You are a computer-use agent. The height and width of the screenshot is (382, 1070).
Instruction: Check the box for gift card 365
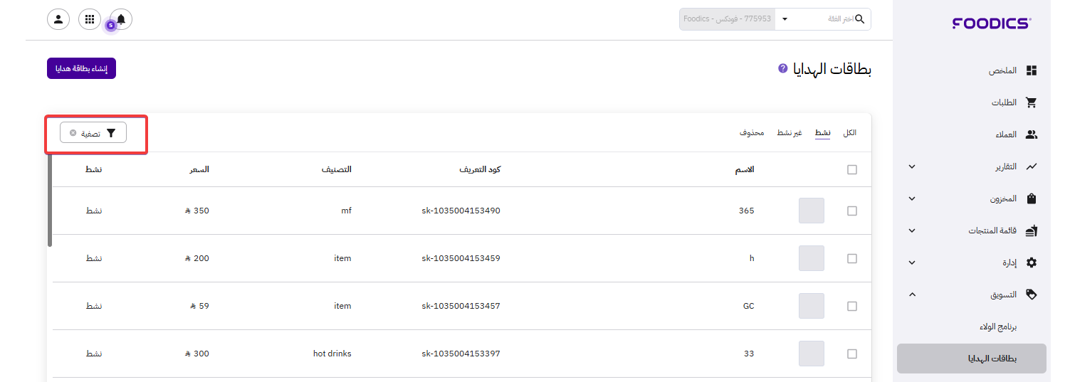tap(852, 211)
